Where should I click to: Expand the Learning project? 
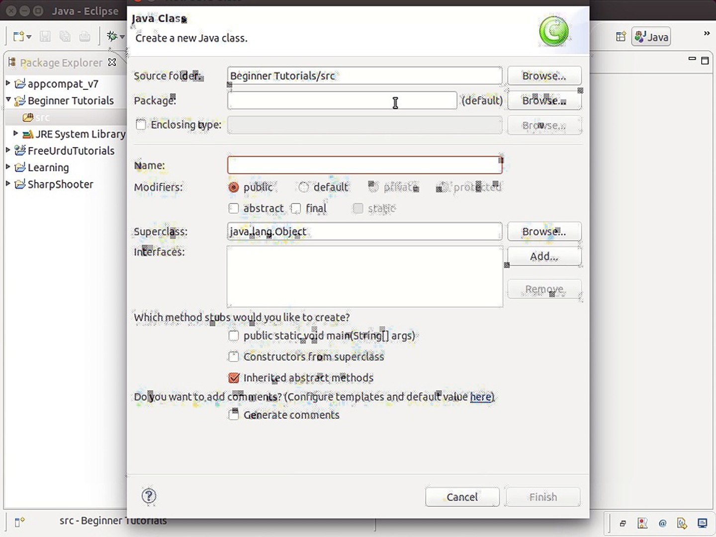tap(8, 167)
